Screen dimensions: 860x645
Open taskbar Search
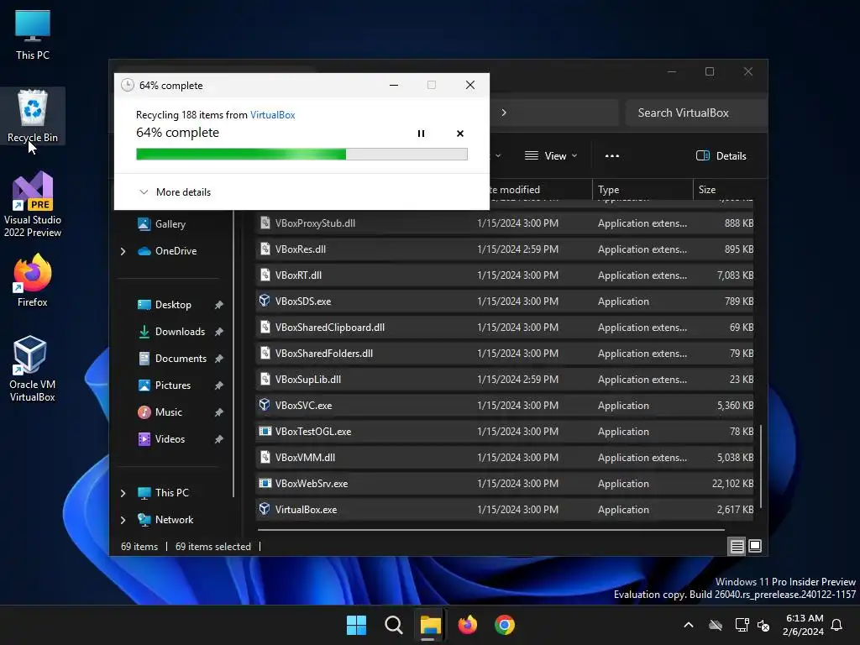tap(394, 625)
